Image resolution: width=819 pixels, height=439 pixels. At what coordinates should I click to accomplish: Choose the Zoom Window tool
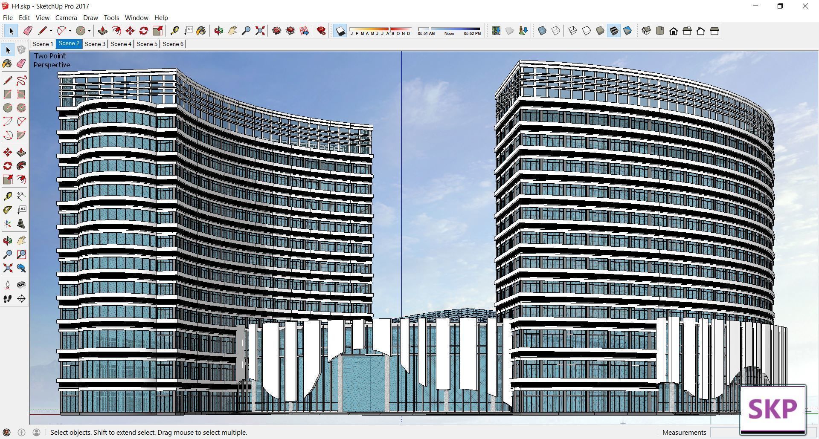[21, 254]
